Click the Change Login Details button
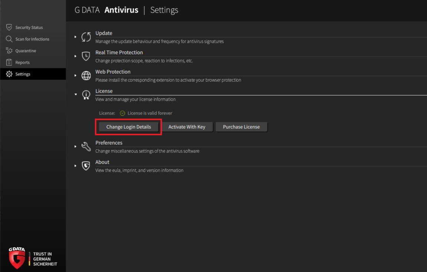 [129, 127]
